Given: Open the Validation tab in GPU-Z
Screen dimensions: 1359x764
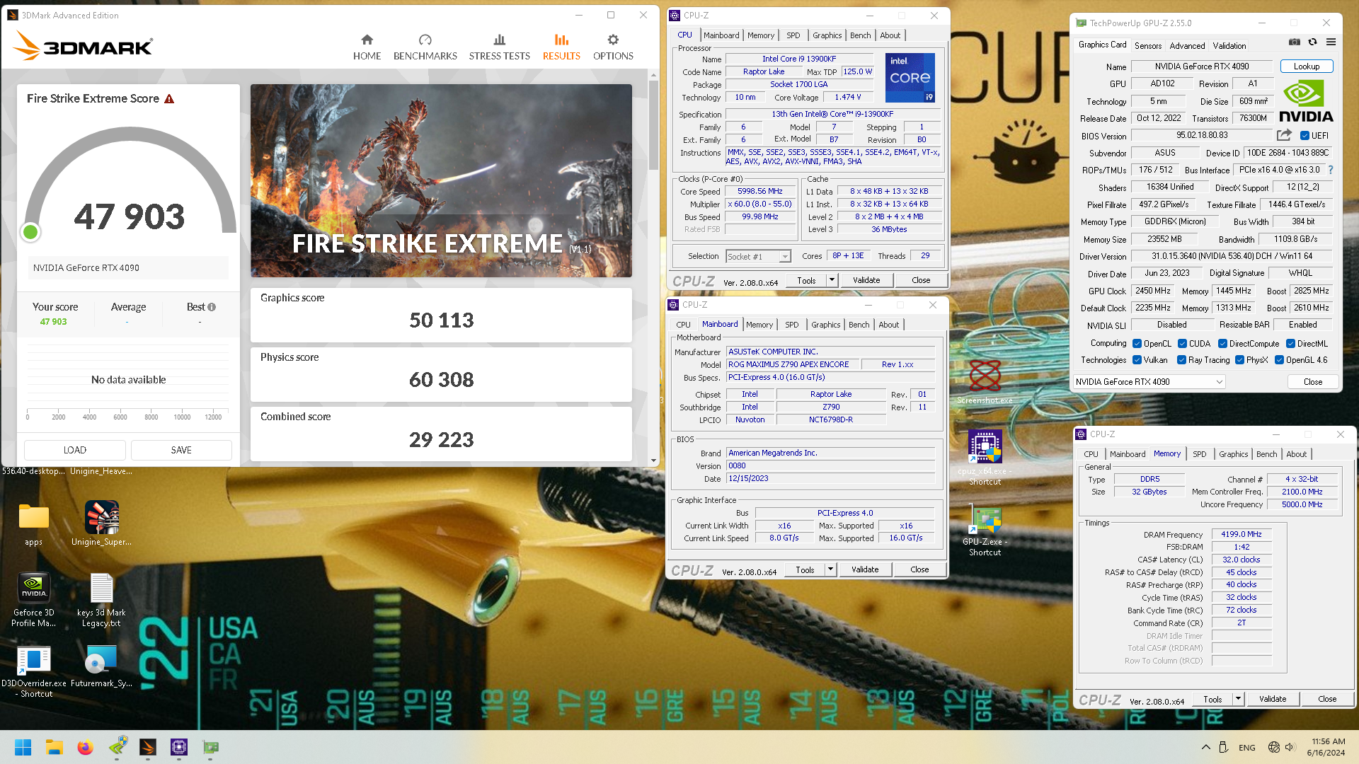Looking at the screenshot, I should click(x=1229, y=46).
